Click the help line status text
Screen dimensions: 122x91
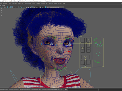pyautogui.click(x=31, y=90)
